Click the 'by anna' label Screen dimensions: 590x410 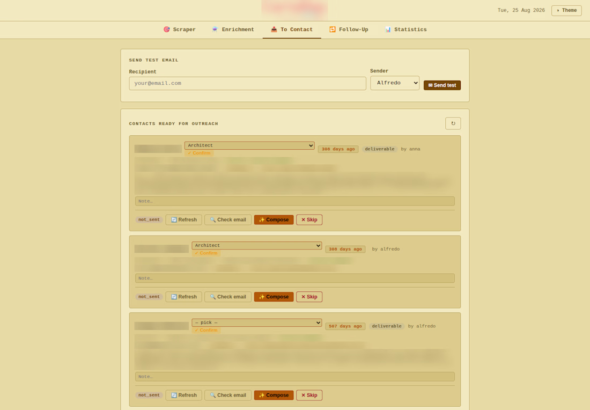[410, 149]
